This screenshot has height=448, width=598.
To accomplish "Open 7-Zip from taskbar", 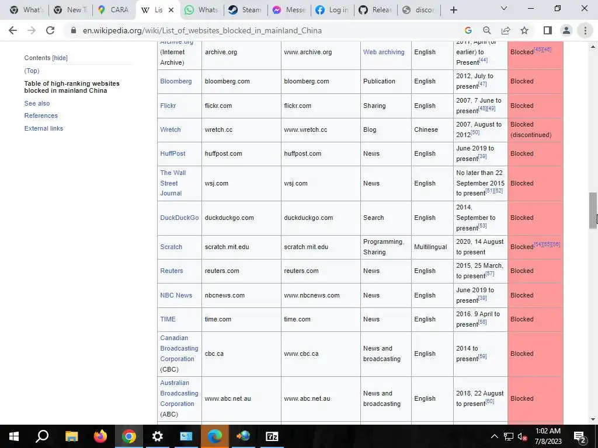I will click(x=272, y=436).
